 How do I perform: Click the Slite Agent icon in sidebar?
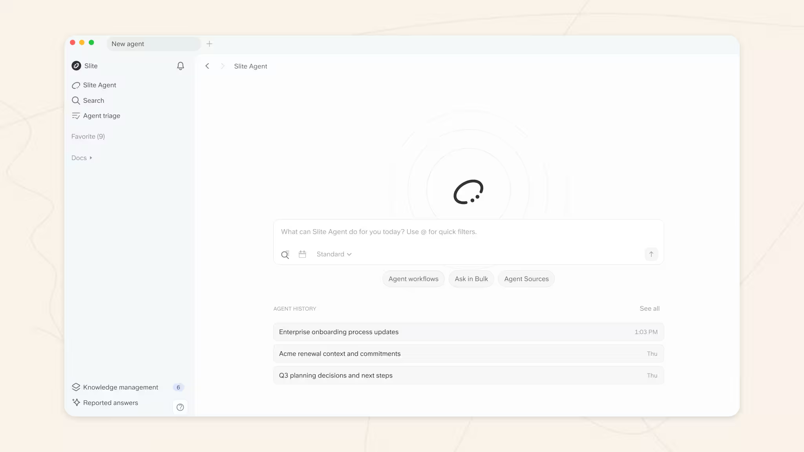click(x=76, y=85)
